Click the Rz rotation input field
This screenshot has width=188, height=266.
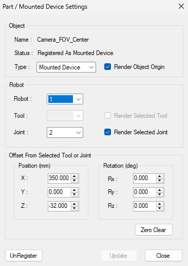point(144,206)
